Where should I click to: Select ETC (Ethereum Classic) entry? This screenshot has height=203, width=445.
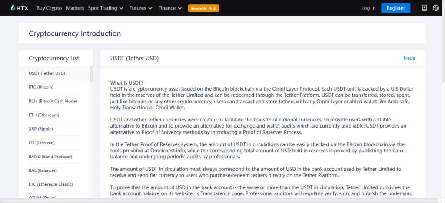(54, 184)
